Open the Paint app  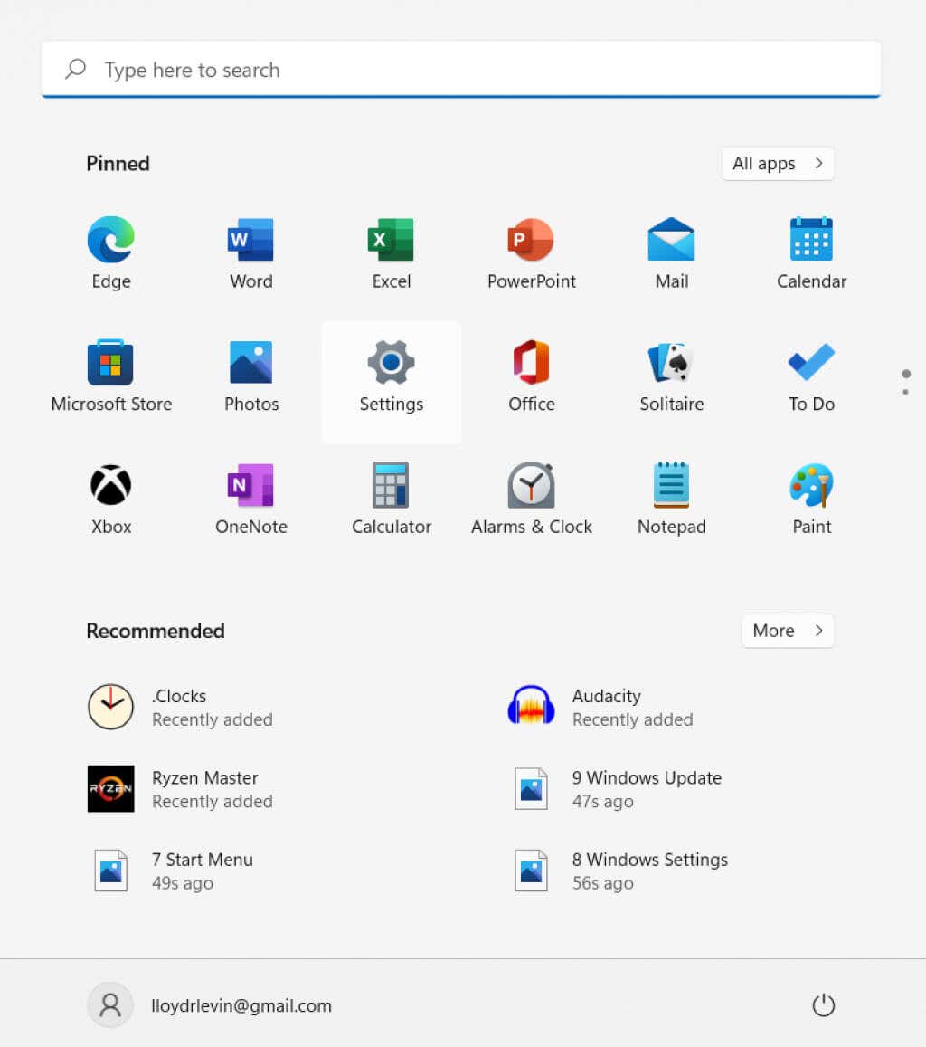[811, 498]
